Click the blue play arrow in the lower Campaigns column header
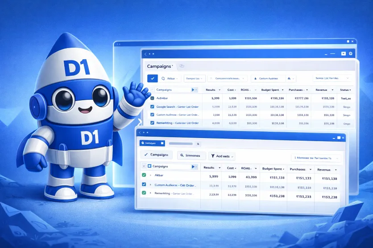The height and width of the screenshot is (248, 373). (193, 167)
